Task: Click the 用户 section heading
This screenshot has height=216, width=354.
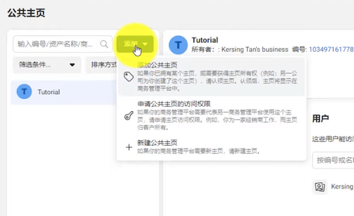Action: click(x=320, y=118)
